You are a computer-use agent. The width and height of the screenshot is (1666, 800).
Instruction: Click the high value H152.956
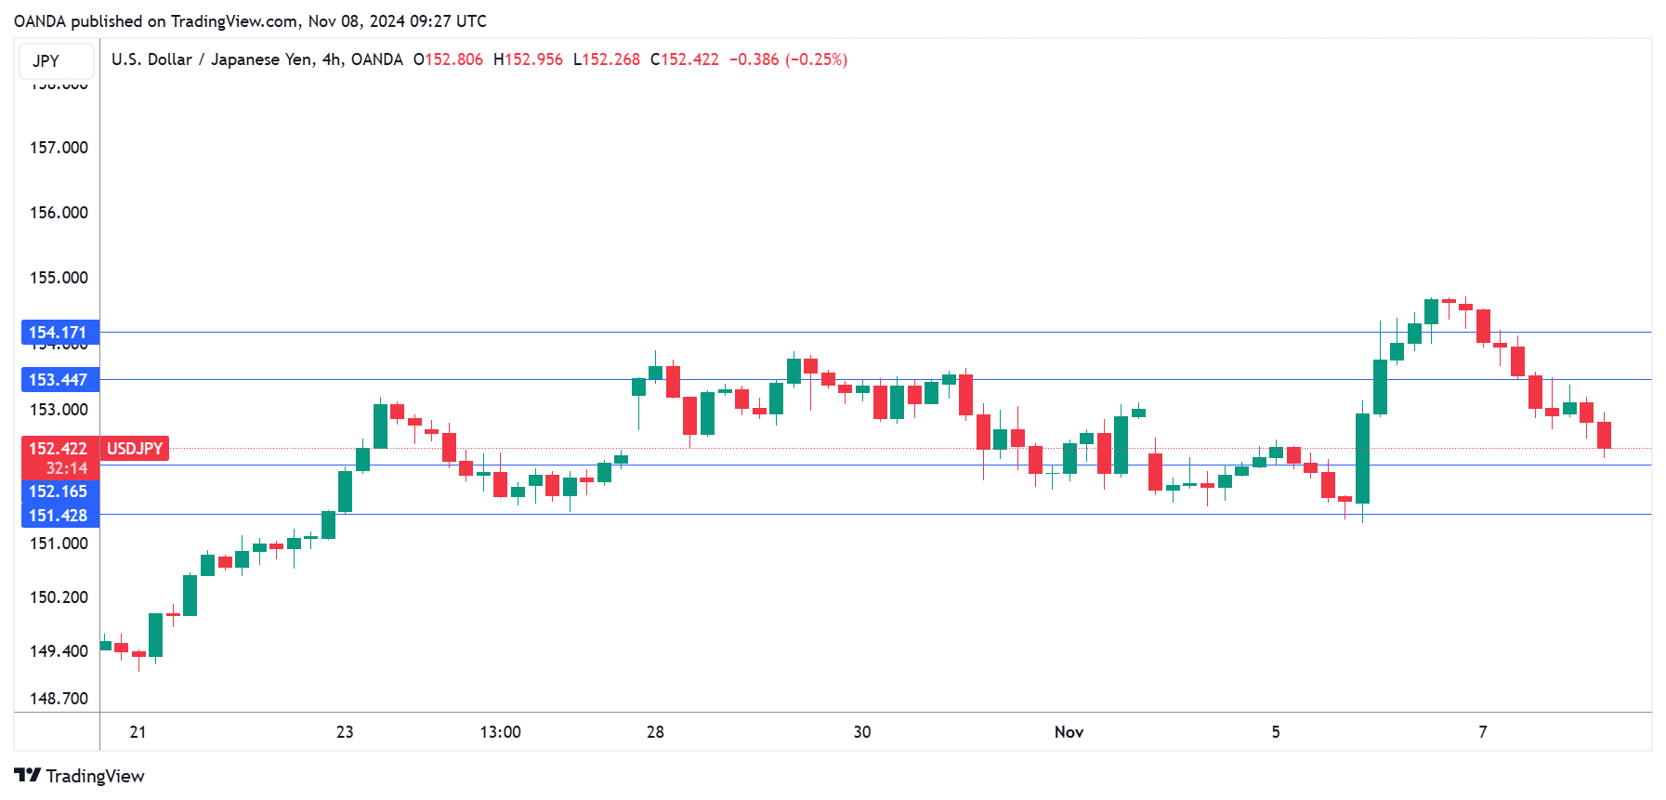[x=528, y=59]
